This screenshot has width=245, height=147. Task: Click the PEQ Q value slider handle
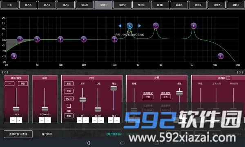[x=98, y=109]
